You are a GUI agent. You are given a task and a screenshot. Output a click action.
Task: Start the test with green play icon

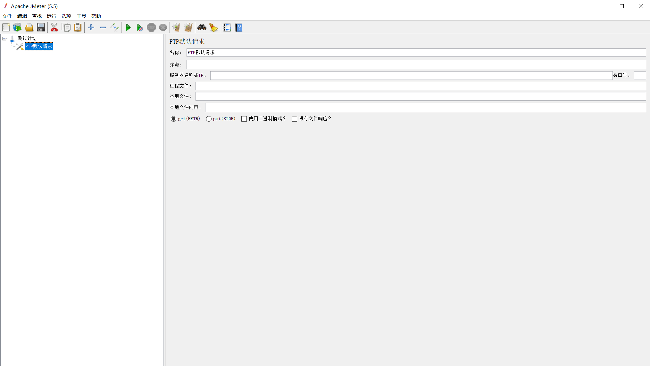(128, 28)
